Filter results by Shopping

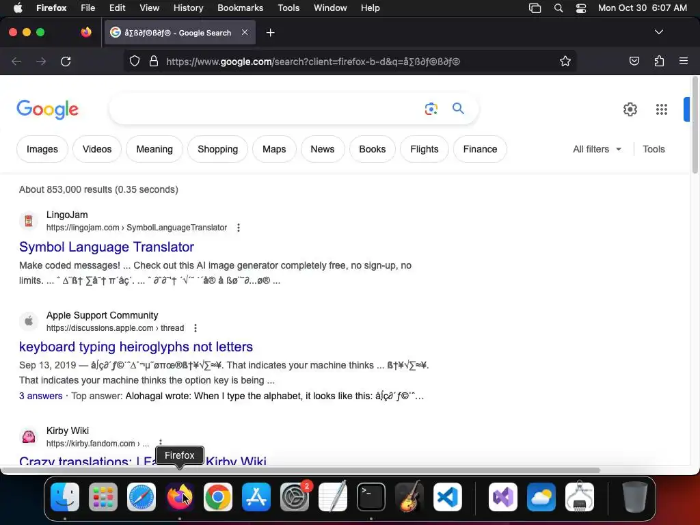click(218, 149)
